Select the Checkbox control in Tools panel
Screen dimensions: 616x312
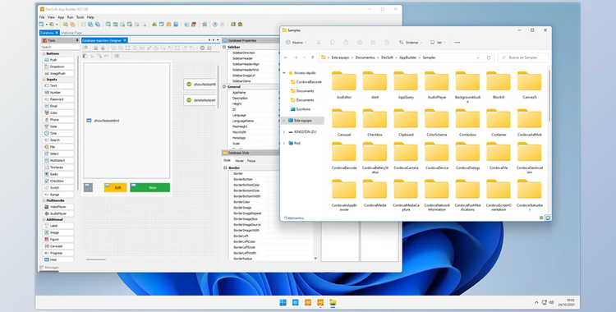pos(58,181)
